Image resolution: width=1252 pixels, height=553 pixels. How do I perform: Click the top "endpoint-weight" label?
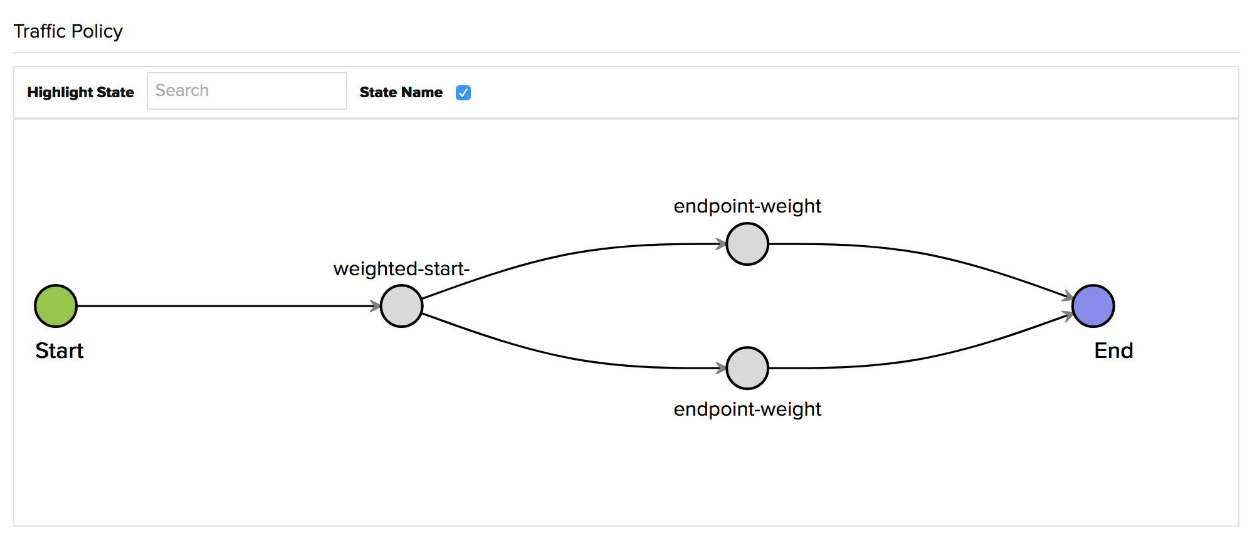coord(747,206)
